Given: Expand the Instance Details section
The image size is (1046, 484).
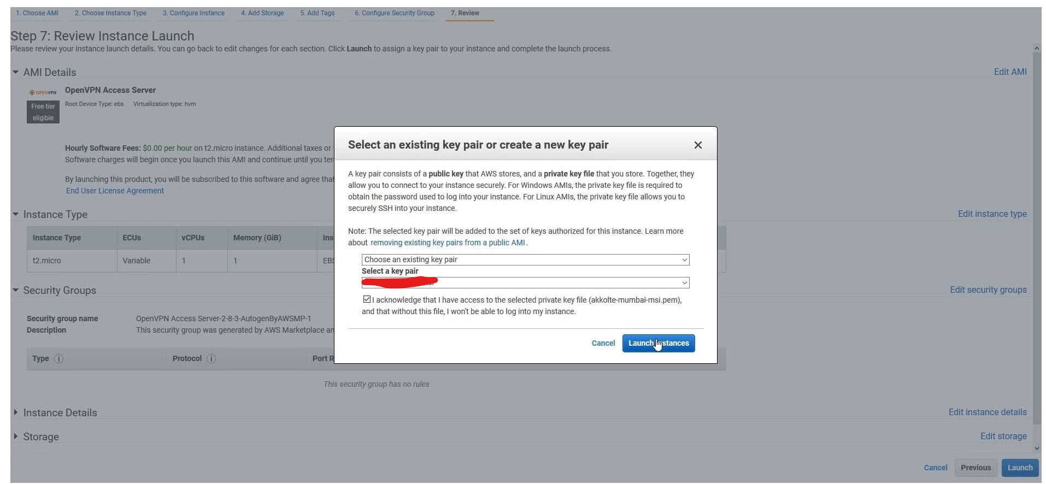Looking at the screenshot, I should coord(16,412).
